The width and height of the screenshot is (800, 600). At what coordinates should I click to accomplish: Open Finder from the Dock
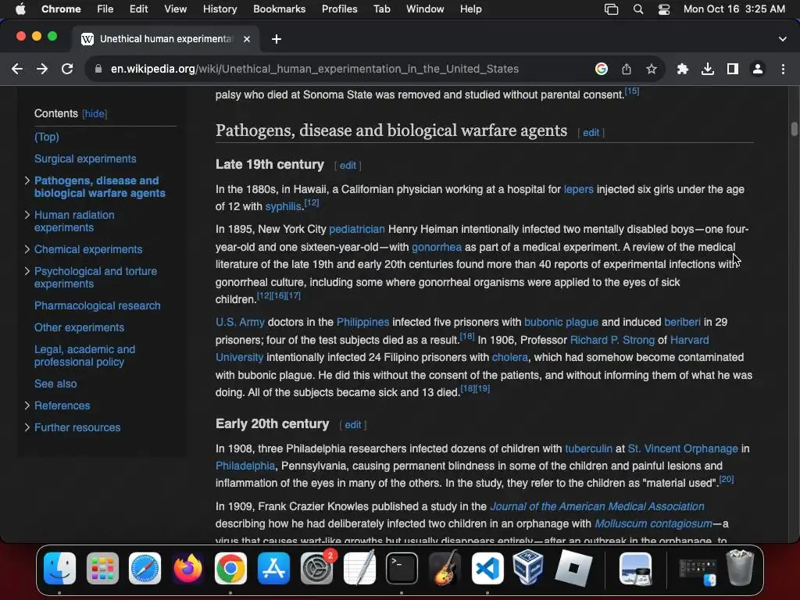[59, 568]
